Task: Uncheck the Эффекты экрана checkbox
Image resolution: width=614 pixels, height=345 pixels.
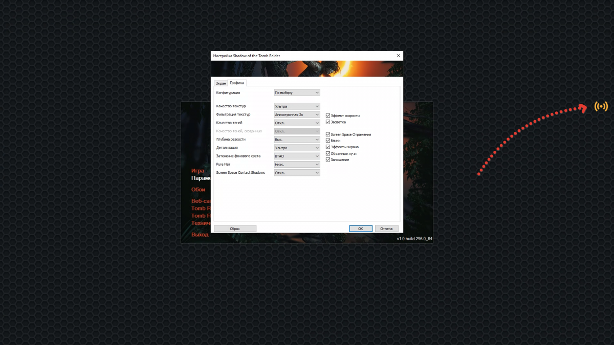Action: [x=328, y=147]
